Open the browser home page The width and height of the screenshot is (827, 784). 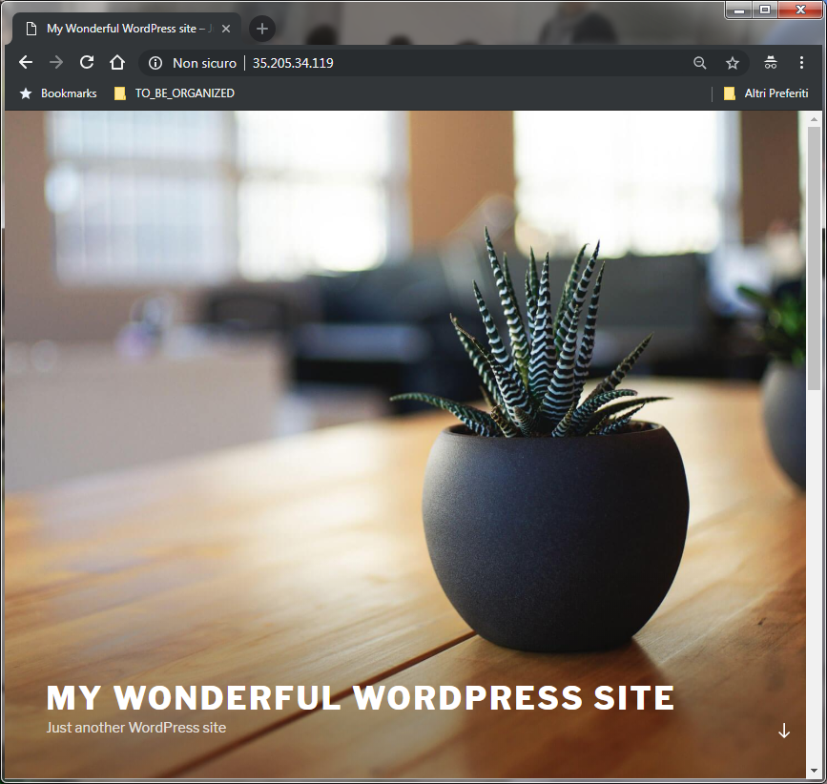[117, 63]
